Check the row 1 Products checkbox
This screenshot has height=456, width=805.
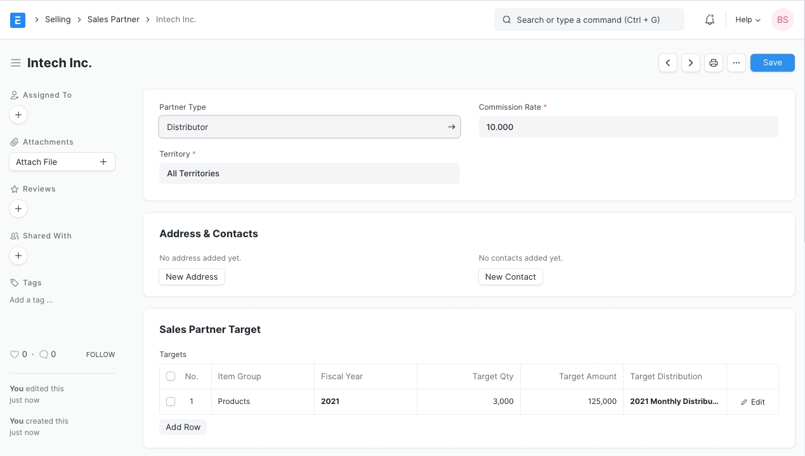coord(171,401)
